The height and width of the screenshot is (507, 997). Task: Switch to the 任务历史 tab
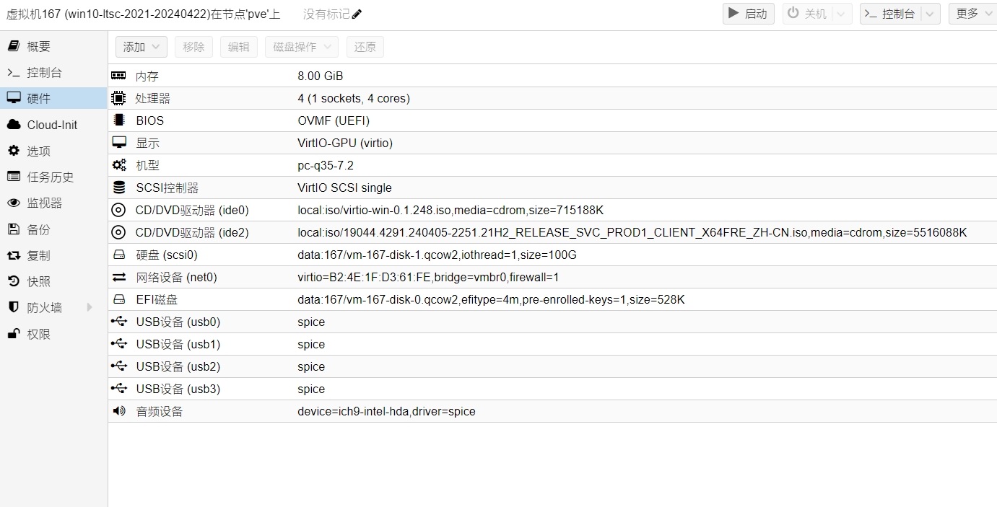coord(50,177)
